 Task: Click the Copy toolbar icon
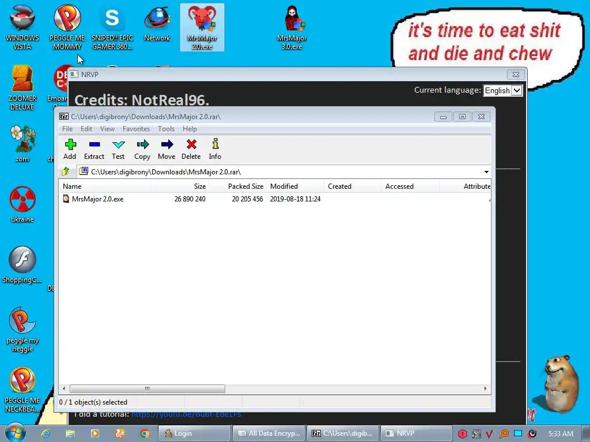pos(142,149)
